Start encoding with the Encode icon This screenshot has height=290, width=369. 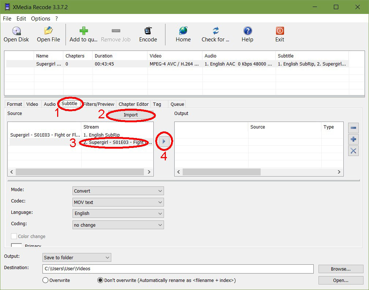[x=148, y=31]
